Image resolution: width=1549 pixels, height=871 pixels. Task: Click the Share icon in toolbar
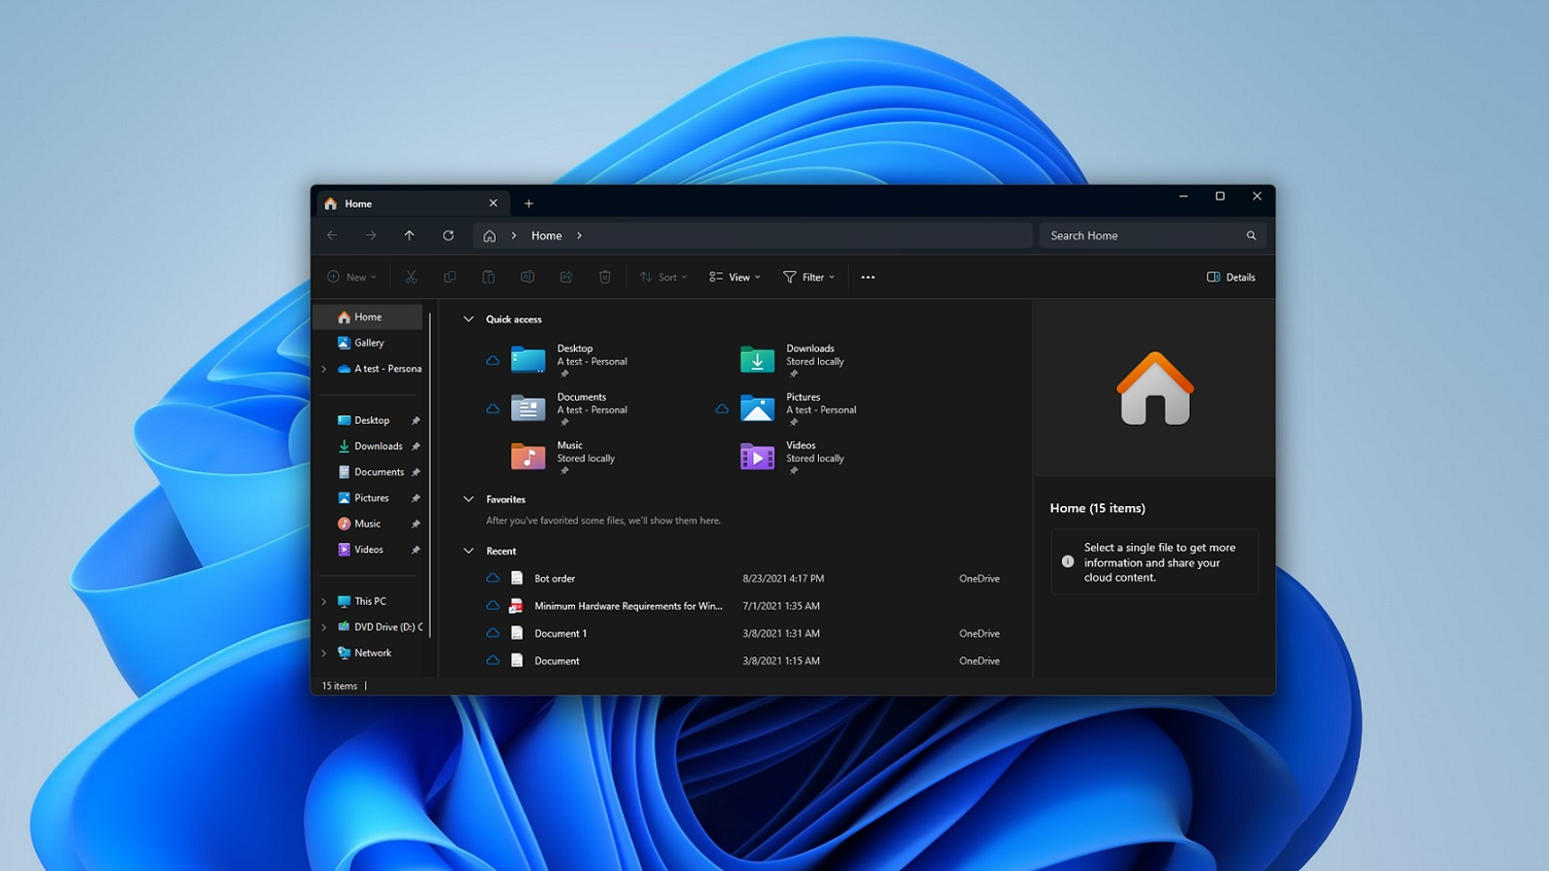(x=566, y=277)
